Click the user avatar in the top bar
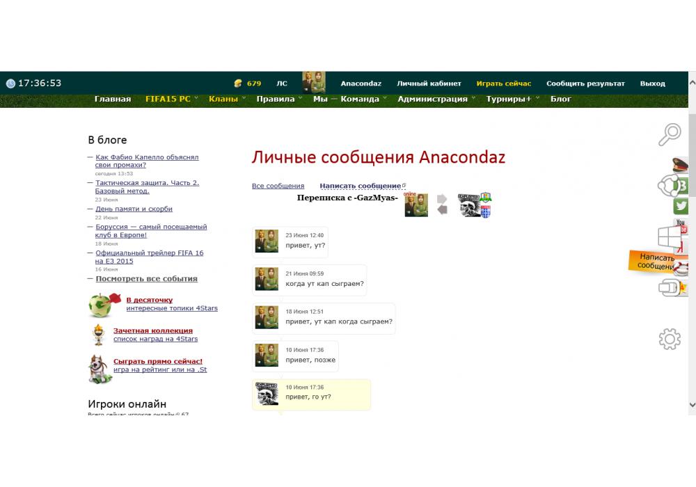 tap(314, 83)
